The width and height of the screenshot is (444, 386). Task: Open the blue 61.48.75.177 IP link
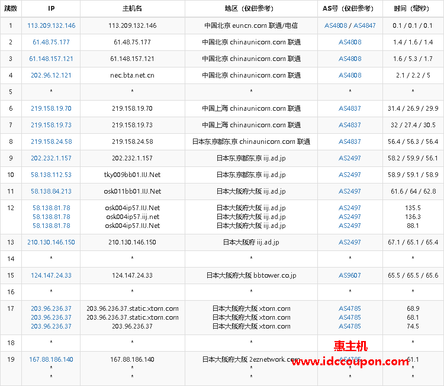[51, 43]
